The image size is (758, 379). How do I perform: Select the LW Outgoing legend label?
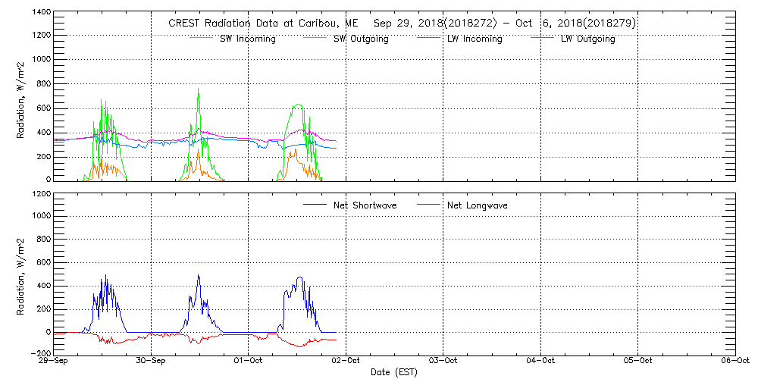[587, 39]
